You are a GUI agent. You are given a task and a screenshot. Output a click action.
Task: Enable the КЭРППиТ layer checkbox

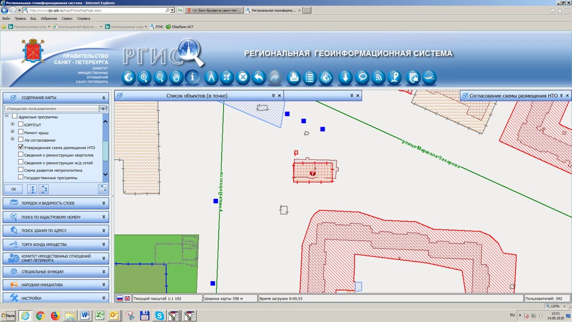coord(20,124)
